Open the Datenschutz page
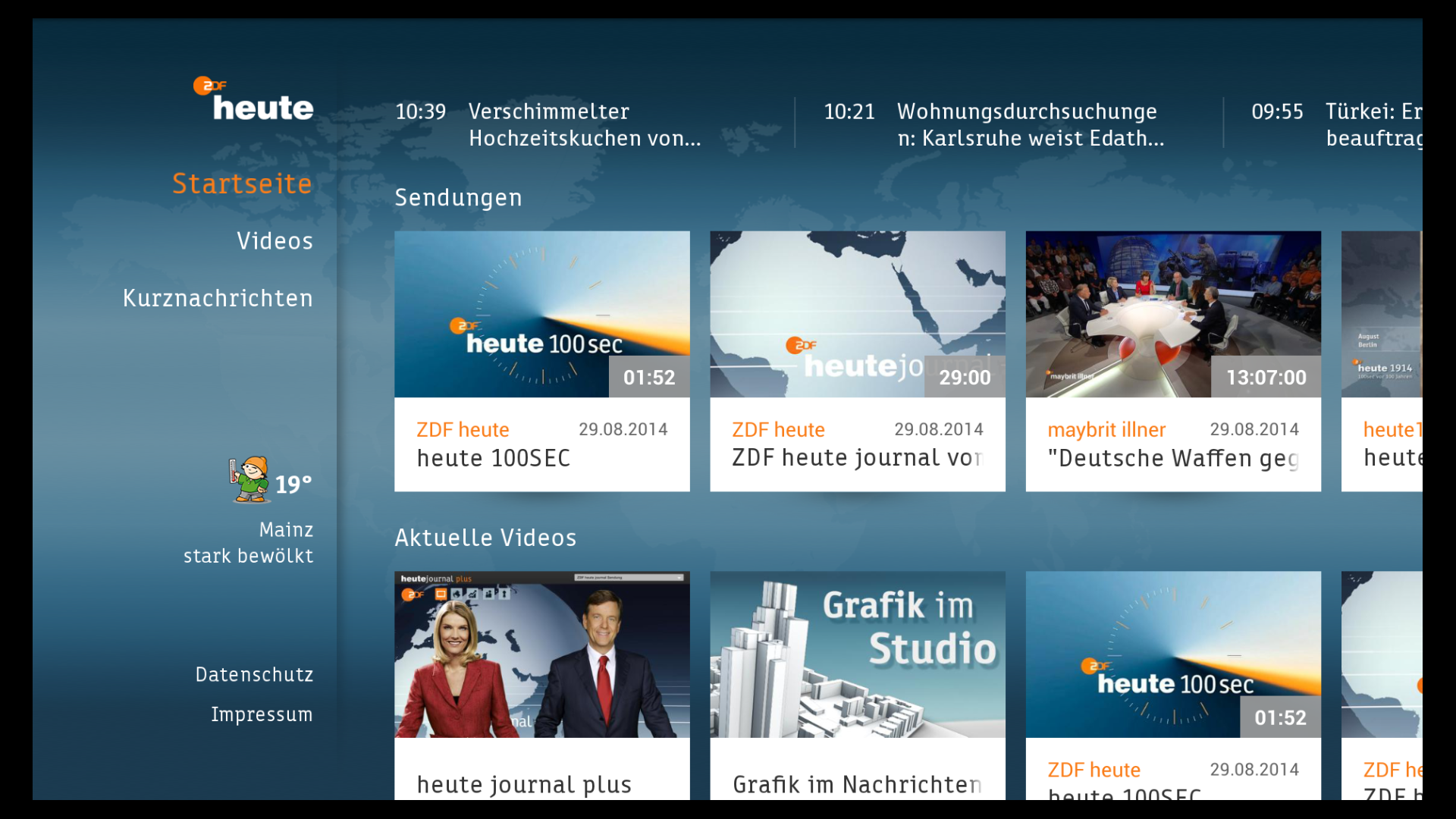 [254, 673]
